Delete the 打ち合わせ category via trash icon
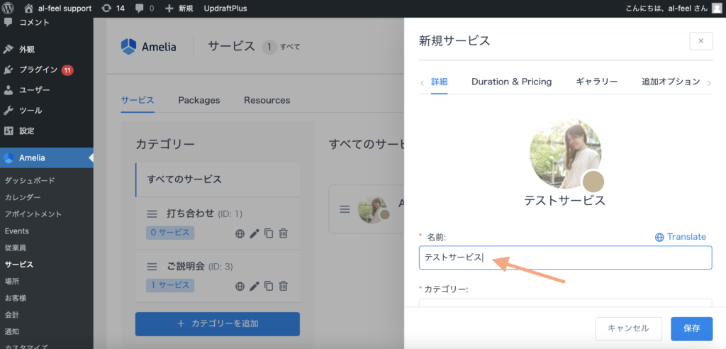Viewport: 726px width, 349px height. coord(283,233)
